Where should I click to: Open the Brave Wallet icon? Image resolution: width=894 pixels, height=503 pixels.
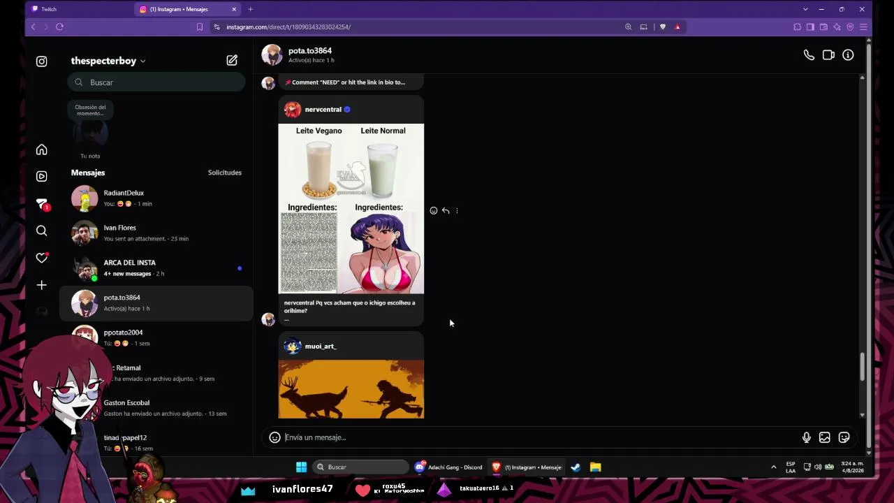(823, 27)
